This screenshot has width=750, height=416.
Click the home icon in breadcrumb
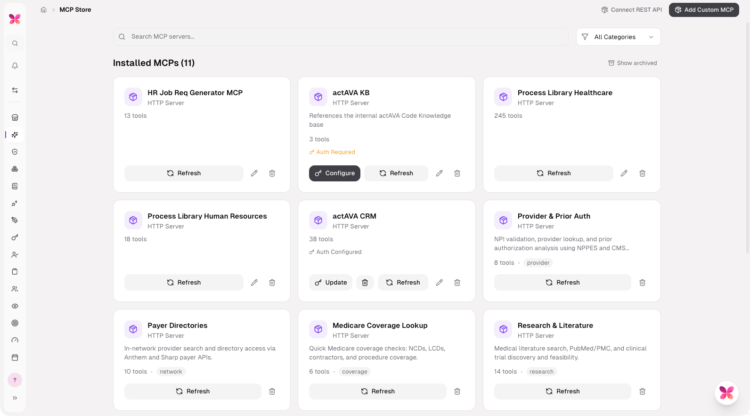(43, 10)
